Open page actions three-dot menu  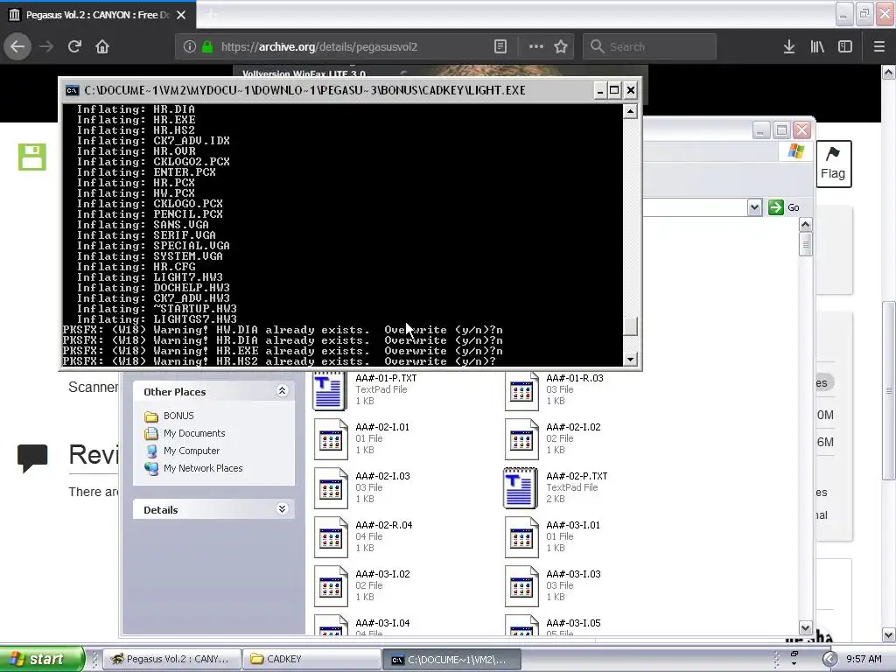click(536, 46)
